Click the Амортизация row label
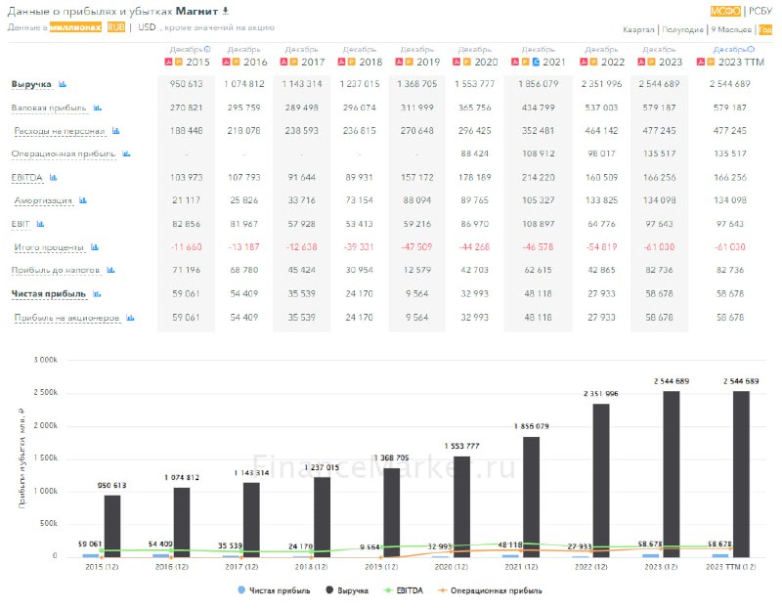Viewport: 782px width, 609px height. point(43,201)
